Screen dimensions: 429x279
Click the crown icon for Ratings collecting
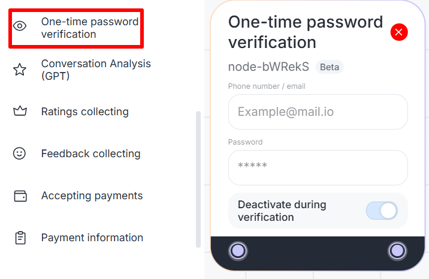(x=20, y=112)
